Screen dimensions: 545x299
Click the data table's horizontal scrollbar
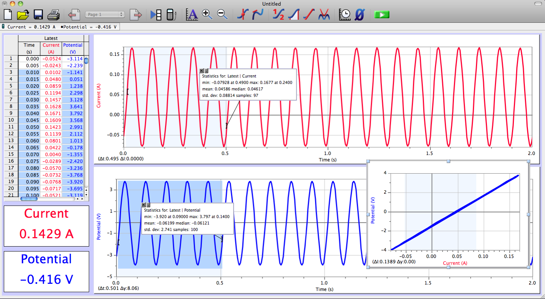point(29,199)
